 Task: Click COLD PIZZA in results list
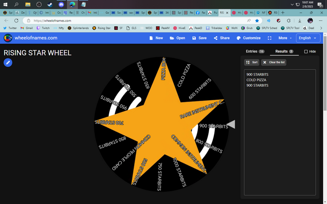(256, 80)
